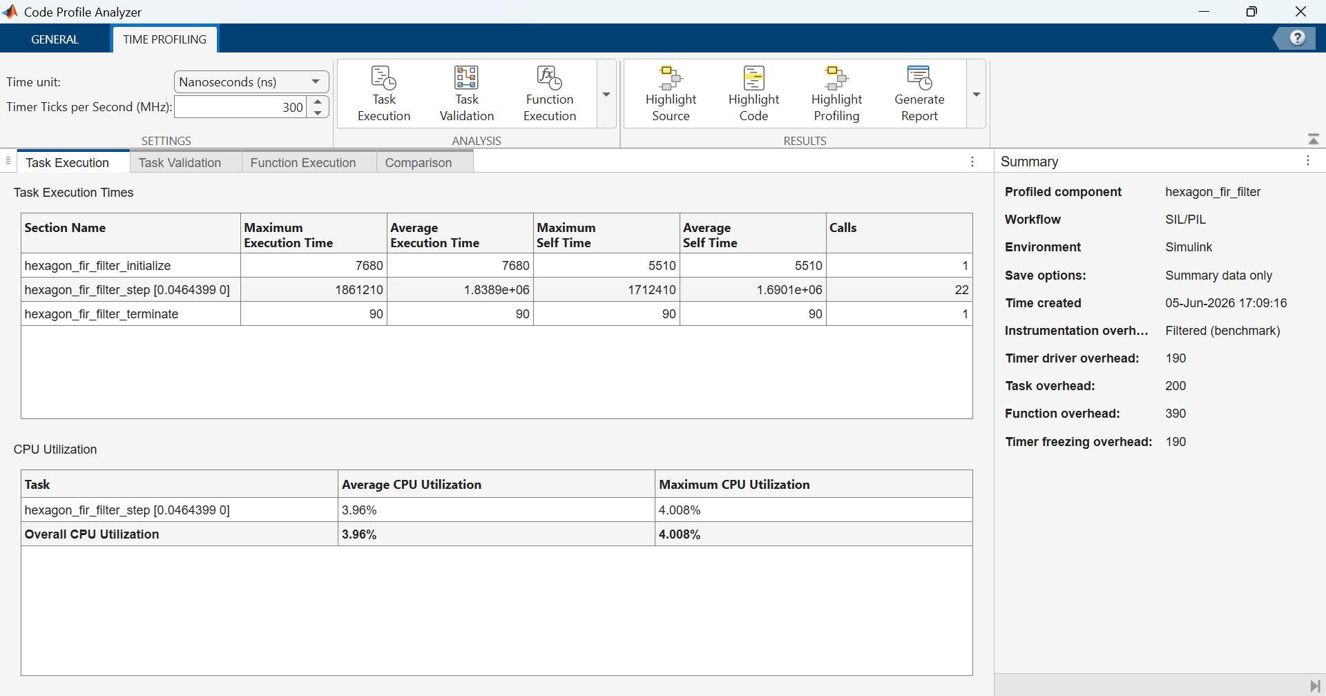Click the Section Name column header
The width and height of the screenshot is (1326, 696).
tap(131, 233)
